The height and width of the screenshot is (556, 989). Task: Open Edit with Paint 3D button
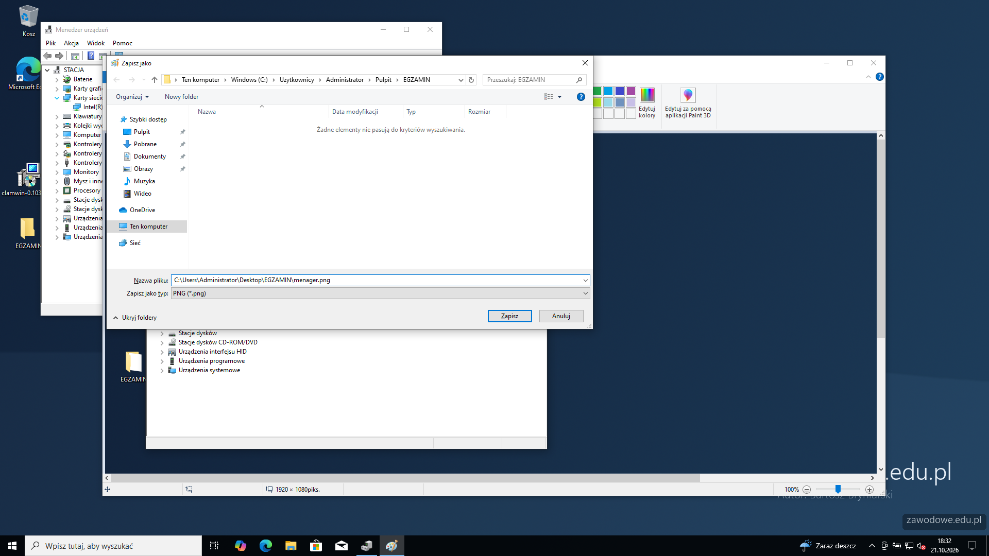pos(688,102)
